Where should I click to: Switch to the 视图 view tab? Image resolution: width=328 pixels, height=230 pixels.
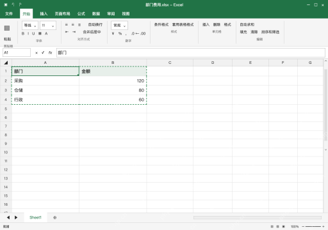[x=126, y=13]
